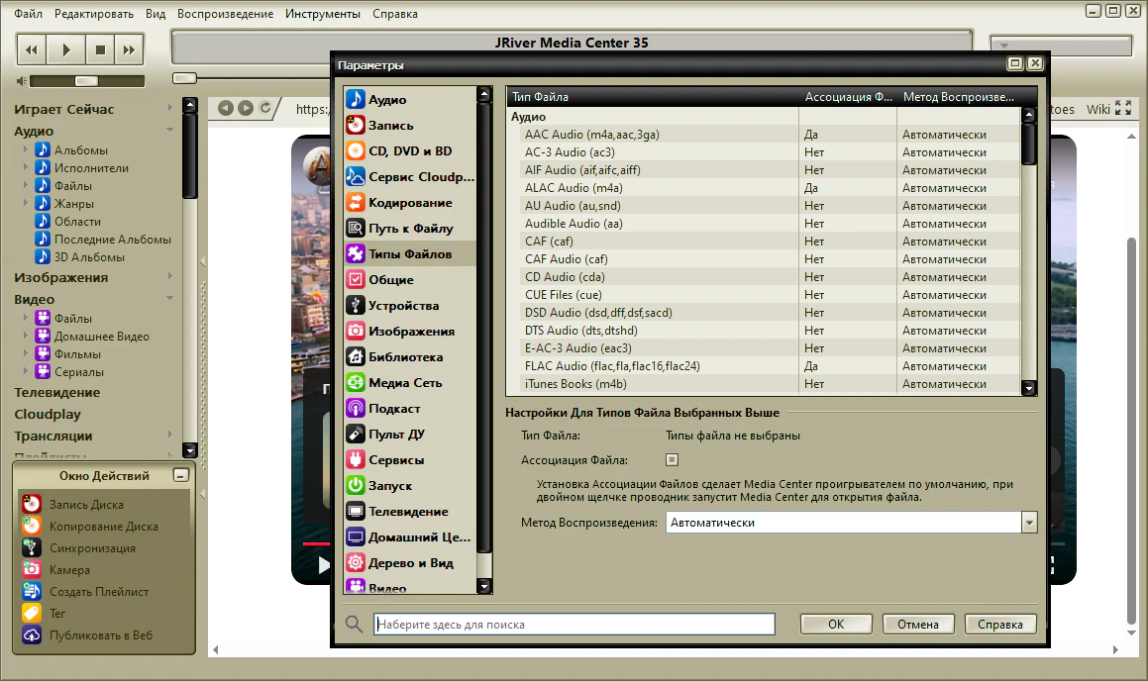Click the Stop playback button

click(x=99, y=49)
